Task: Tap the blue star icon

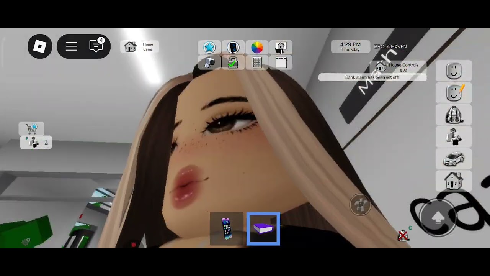Action: tap(209, 47)
